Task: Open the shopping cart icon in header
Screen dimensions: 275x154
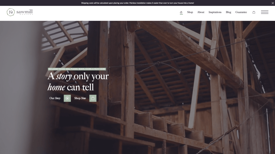Action: [254, 12]
